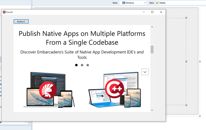Image resolution: width=206 pixels, height=130 pixels.
Task: Select the first black carousel dot
Action: [x=76, y=65]
